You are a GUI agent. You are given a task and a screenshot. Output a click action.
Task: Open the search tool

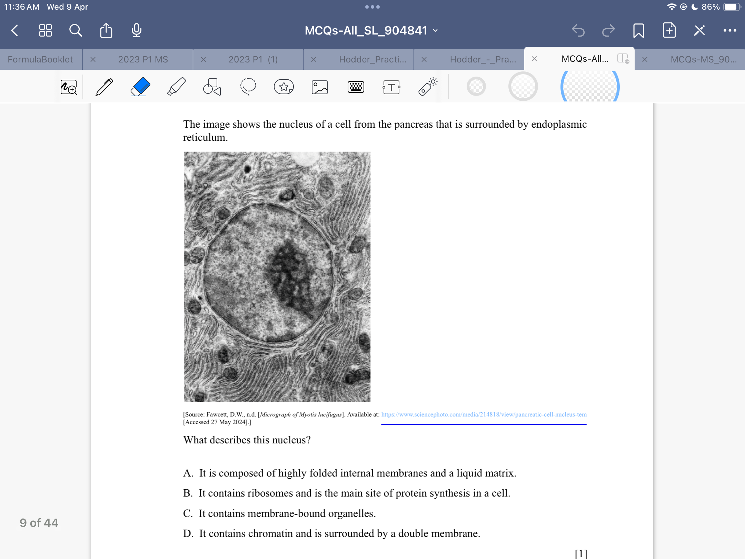click(76, 30)
